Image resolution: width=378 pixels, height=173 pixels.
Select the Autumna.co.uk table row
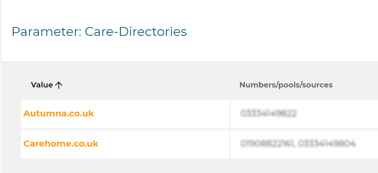(x=199, y=114)
